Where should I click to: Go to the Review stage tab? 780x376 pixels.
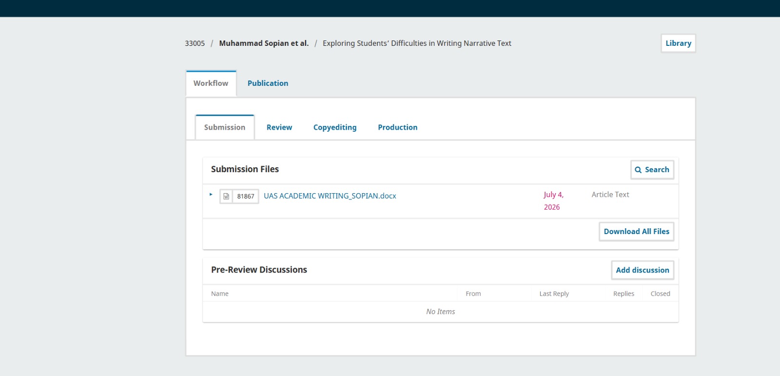pyautogui.click(x=279, y=127)
